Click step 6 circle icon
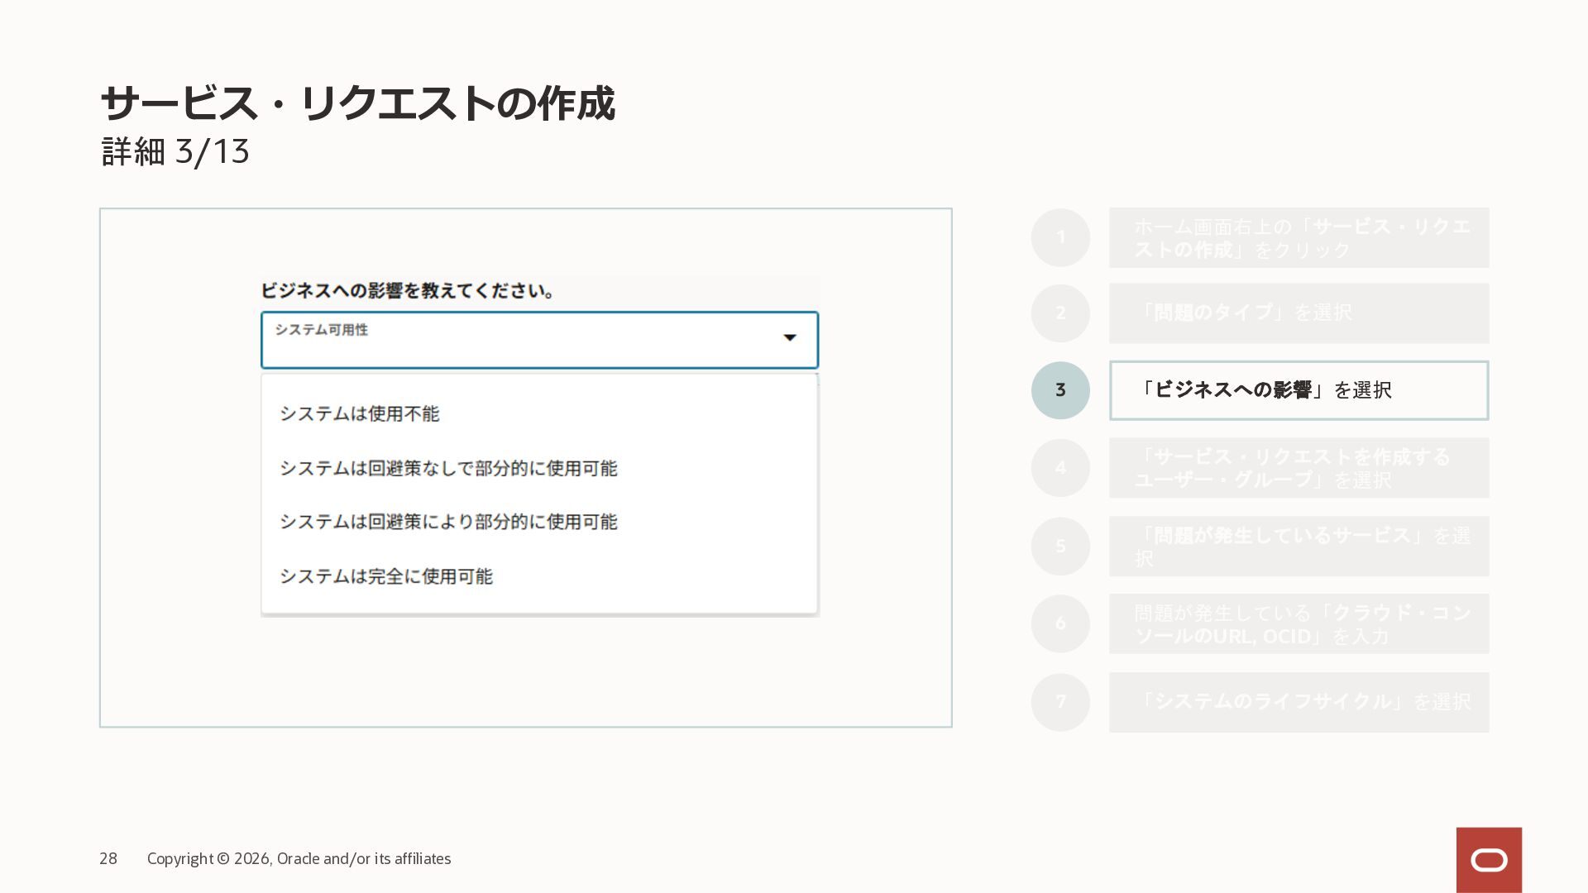Screen dimensions: 1588x893 (x=1060, y=623)
